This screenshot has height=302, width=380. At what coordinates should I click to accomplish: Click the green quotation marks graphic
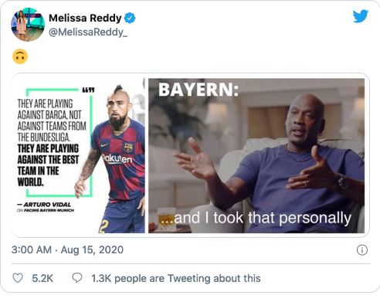[88, 90]
